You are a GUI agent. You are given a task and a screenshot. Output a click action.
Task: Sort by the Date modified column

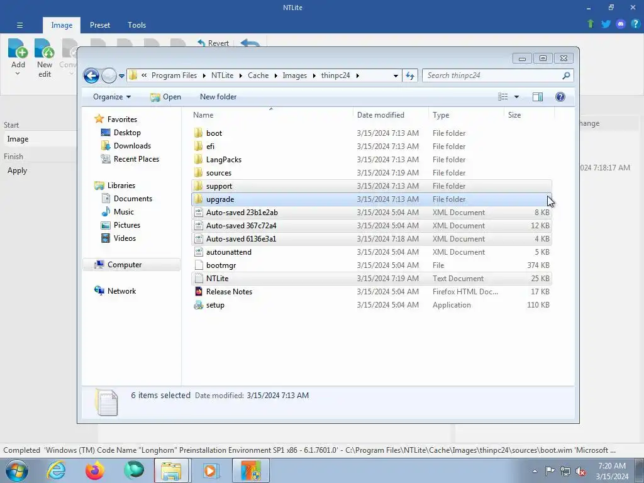390,115
